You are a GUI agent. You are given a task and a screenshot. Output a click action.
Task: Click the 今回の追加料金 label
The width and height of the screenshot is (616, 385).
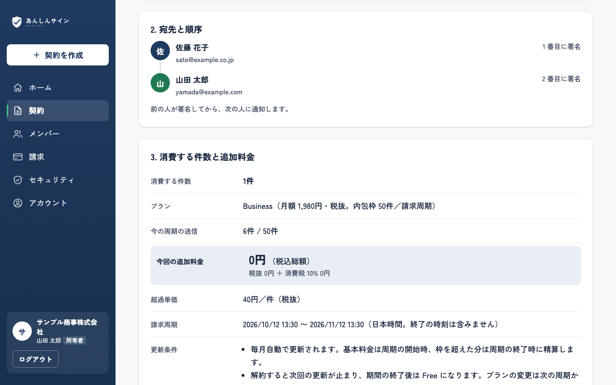180,262
